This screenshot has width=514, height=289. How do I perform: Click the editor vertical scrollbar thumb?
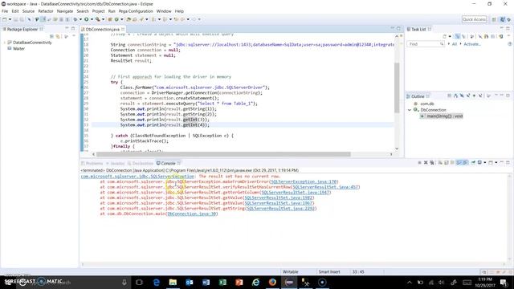click(x=397, y=88)
